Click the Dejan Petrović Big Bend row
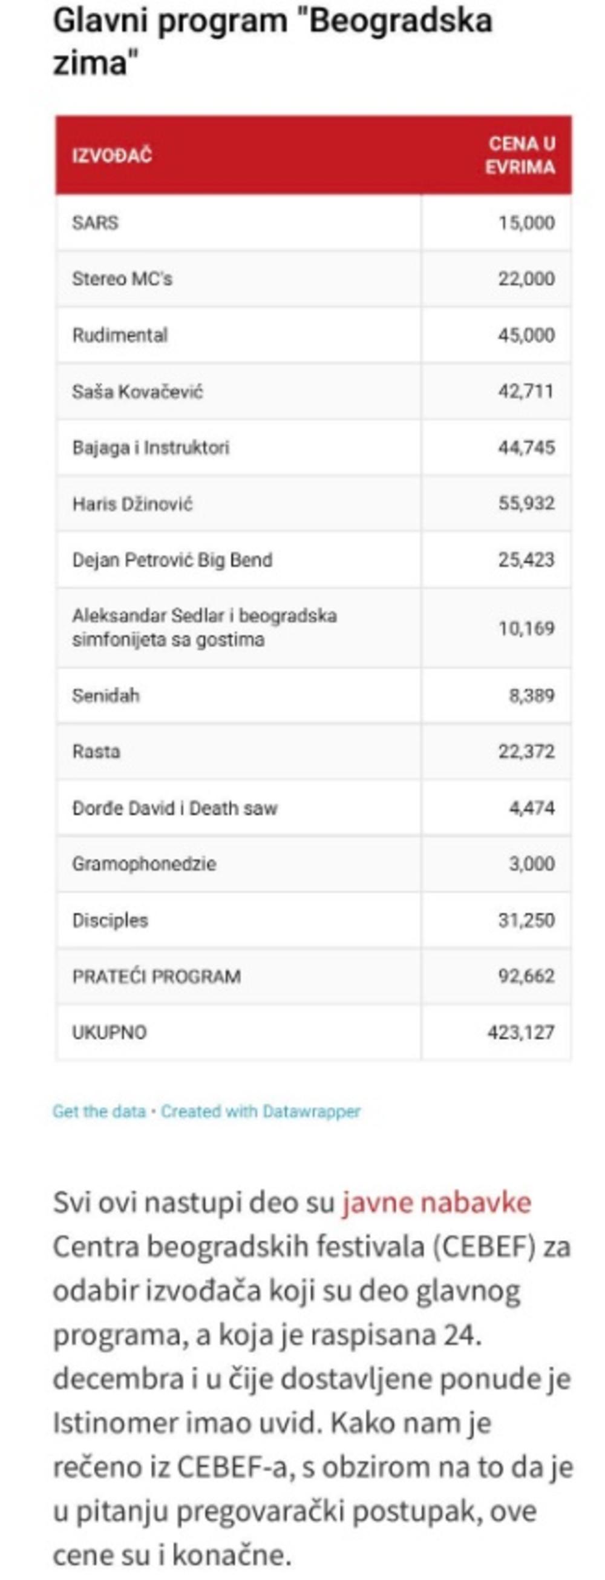Viewport: 605px width, 1580px height. point(172,560)
